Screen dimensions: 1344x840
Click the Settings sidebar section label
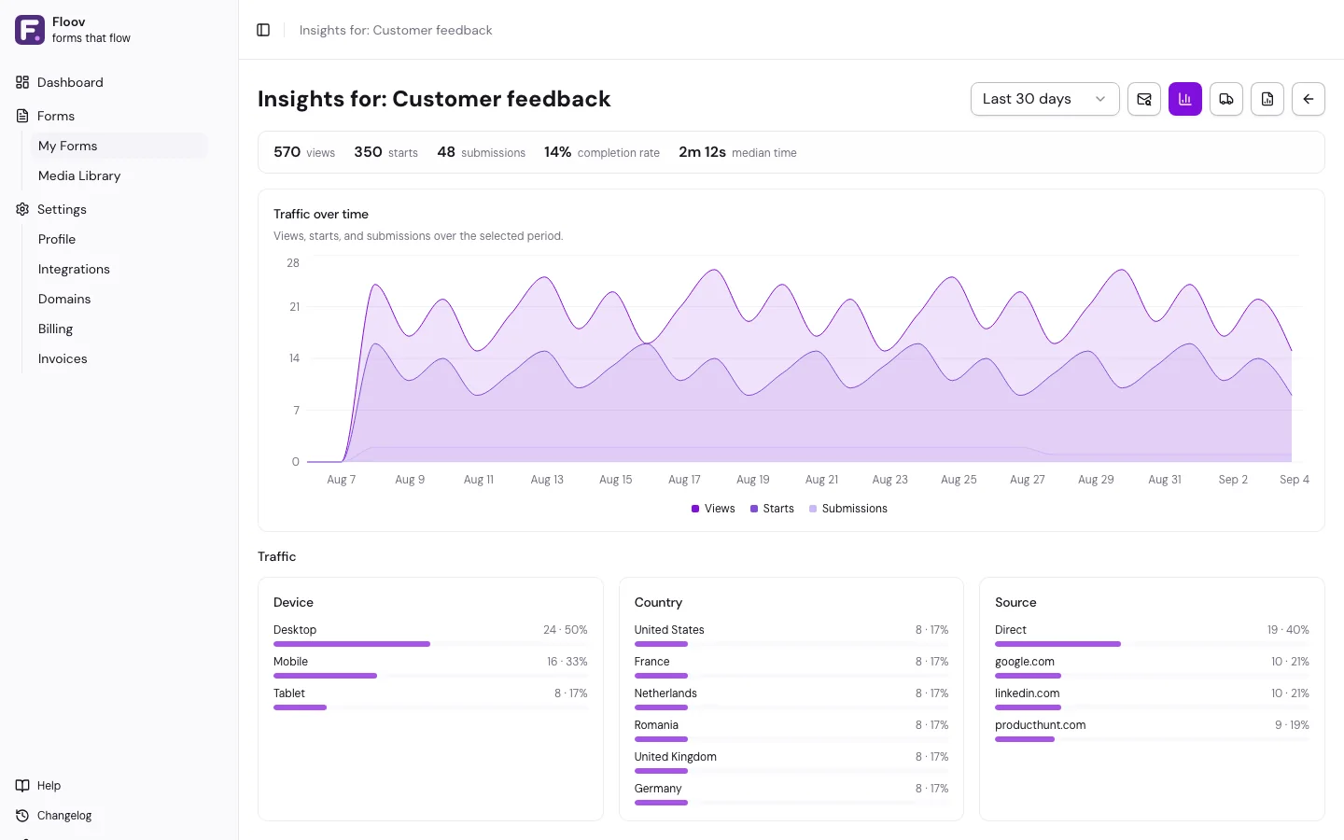coord(62,209)
